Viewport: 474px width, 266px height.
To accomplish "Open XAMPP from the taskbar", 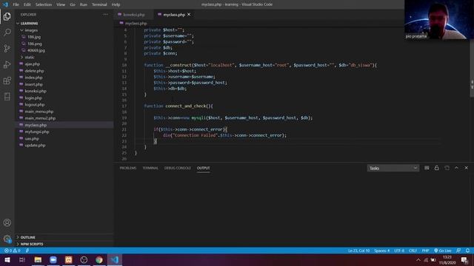I will click(x=69, y=259).
